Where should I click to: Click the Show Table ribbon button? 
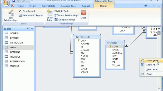pos(50,15)
